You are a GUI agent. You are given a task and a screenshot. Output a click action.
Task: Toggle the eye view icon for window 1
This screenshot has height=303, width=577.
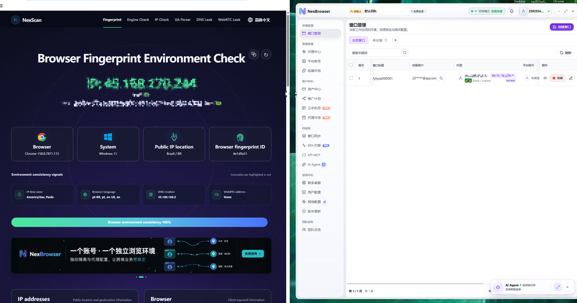click(x=545, y=78)
